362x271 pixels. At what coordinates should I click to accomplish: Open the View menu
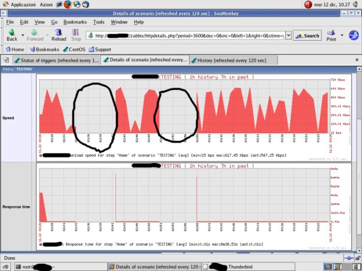pos(39,22)
